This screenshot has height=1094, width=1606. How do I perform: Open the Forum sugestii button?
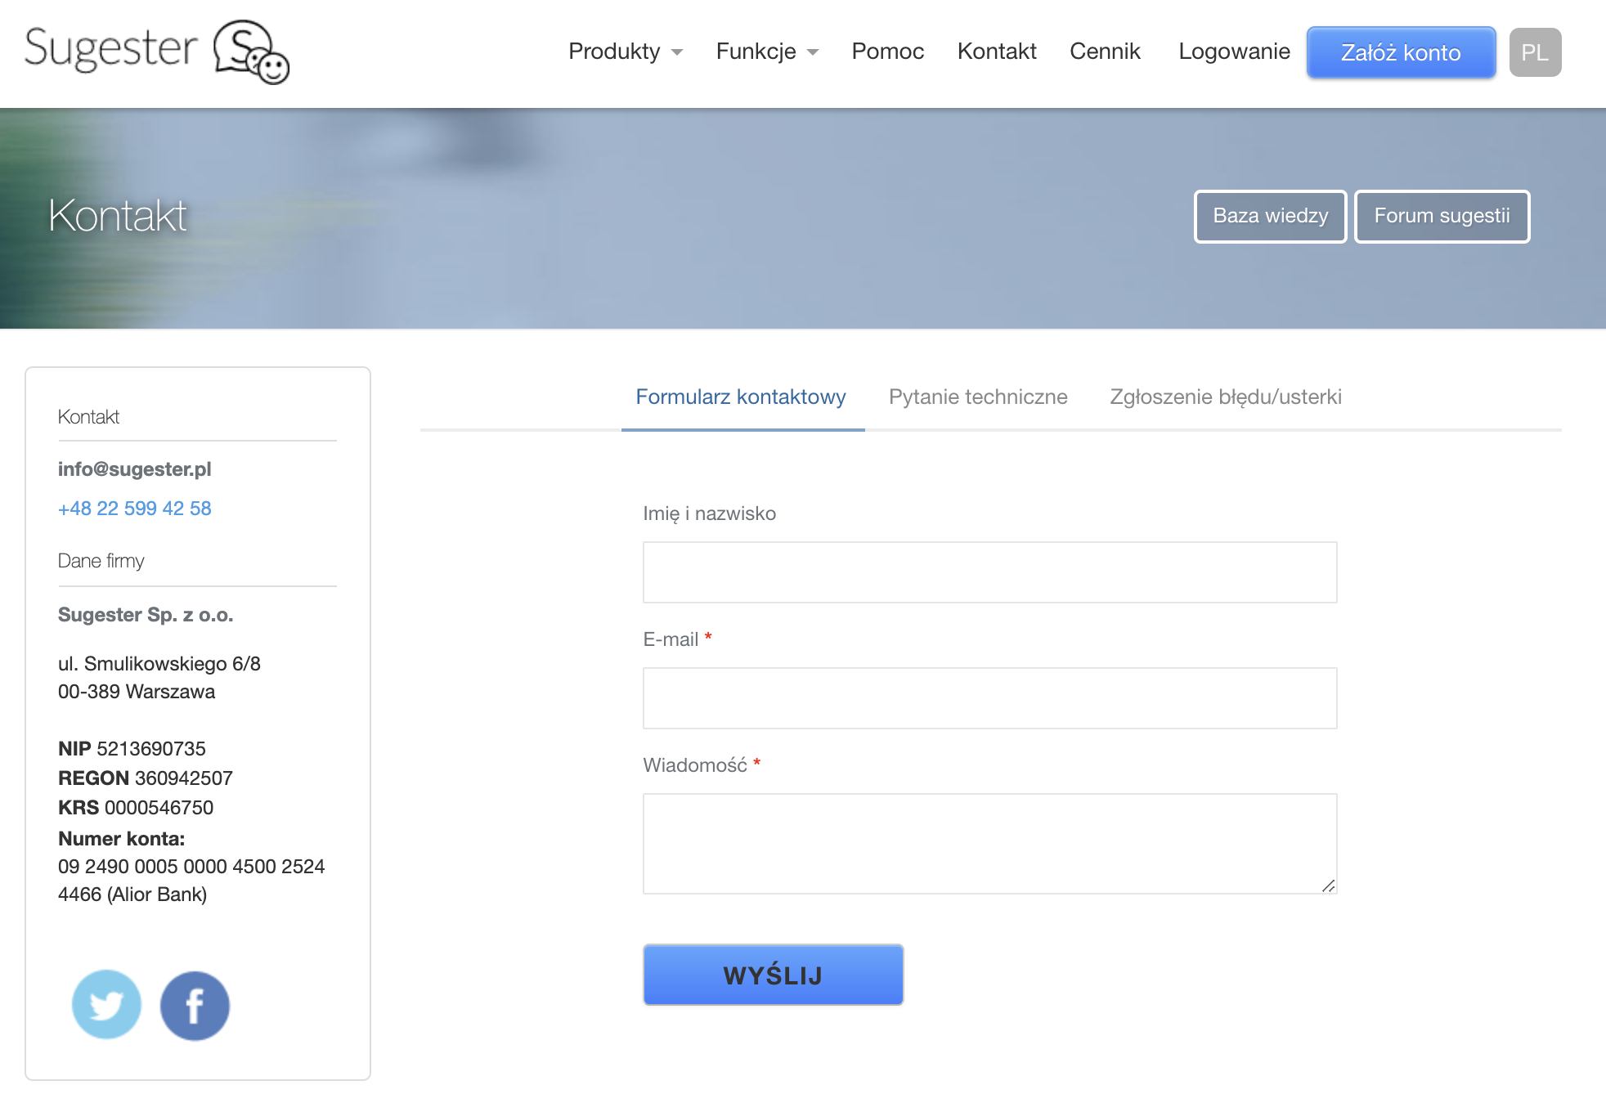pos(1441,216)
